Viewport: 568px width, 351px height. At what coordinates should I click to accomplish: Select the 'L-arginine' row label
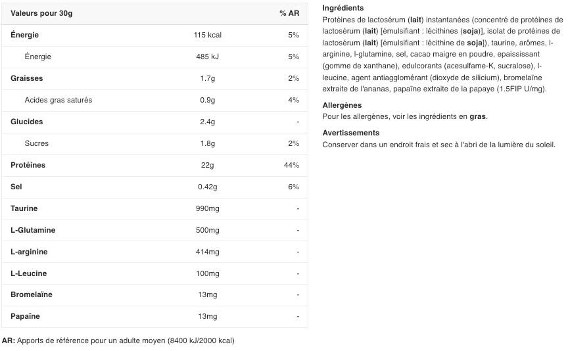click(x=29, y=252)
